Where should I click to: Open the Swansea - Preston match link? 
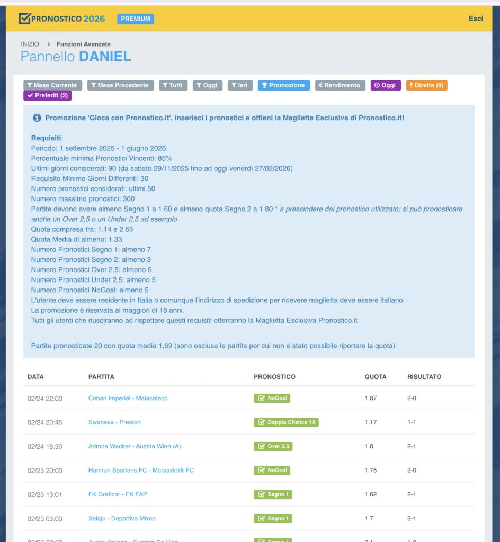tap(114, 422)
